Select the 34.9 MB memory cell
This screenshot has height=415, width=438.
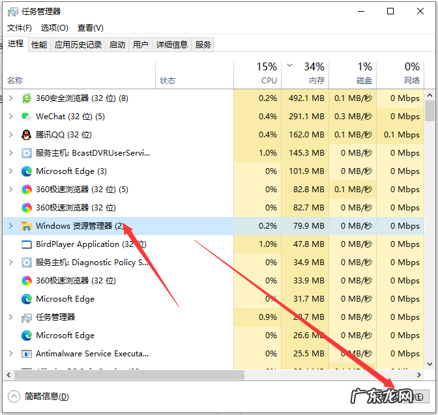click(x=305, y=263)
